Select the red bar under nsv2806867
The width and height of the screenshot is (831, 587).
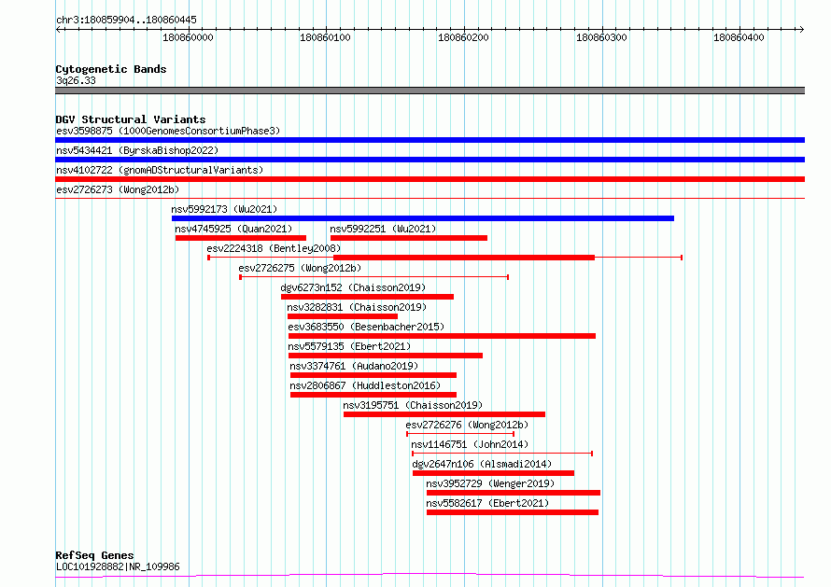(373, 395)
